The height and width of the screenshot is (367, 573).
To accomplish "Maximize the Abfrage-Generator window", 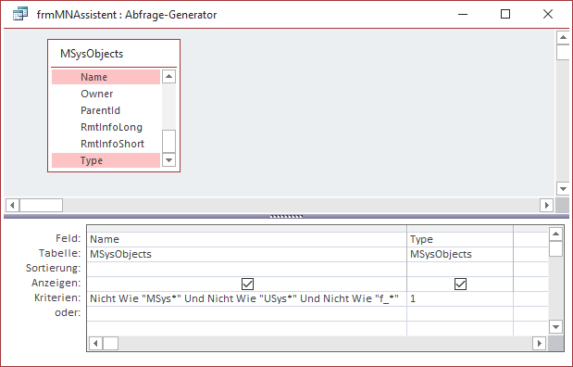I will click(505, 14).
